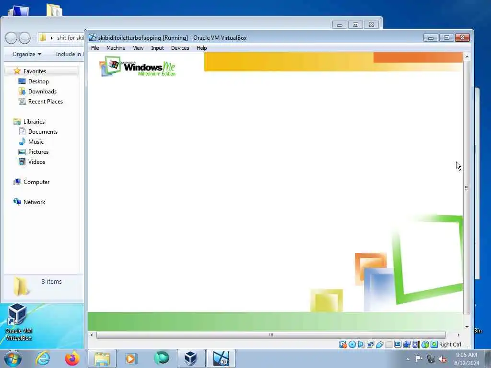This screenshot has height=368, width=491.
Task: Click VirtualBox Manager cube icon in taskbar
Action: (x=191, y=358)
